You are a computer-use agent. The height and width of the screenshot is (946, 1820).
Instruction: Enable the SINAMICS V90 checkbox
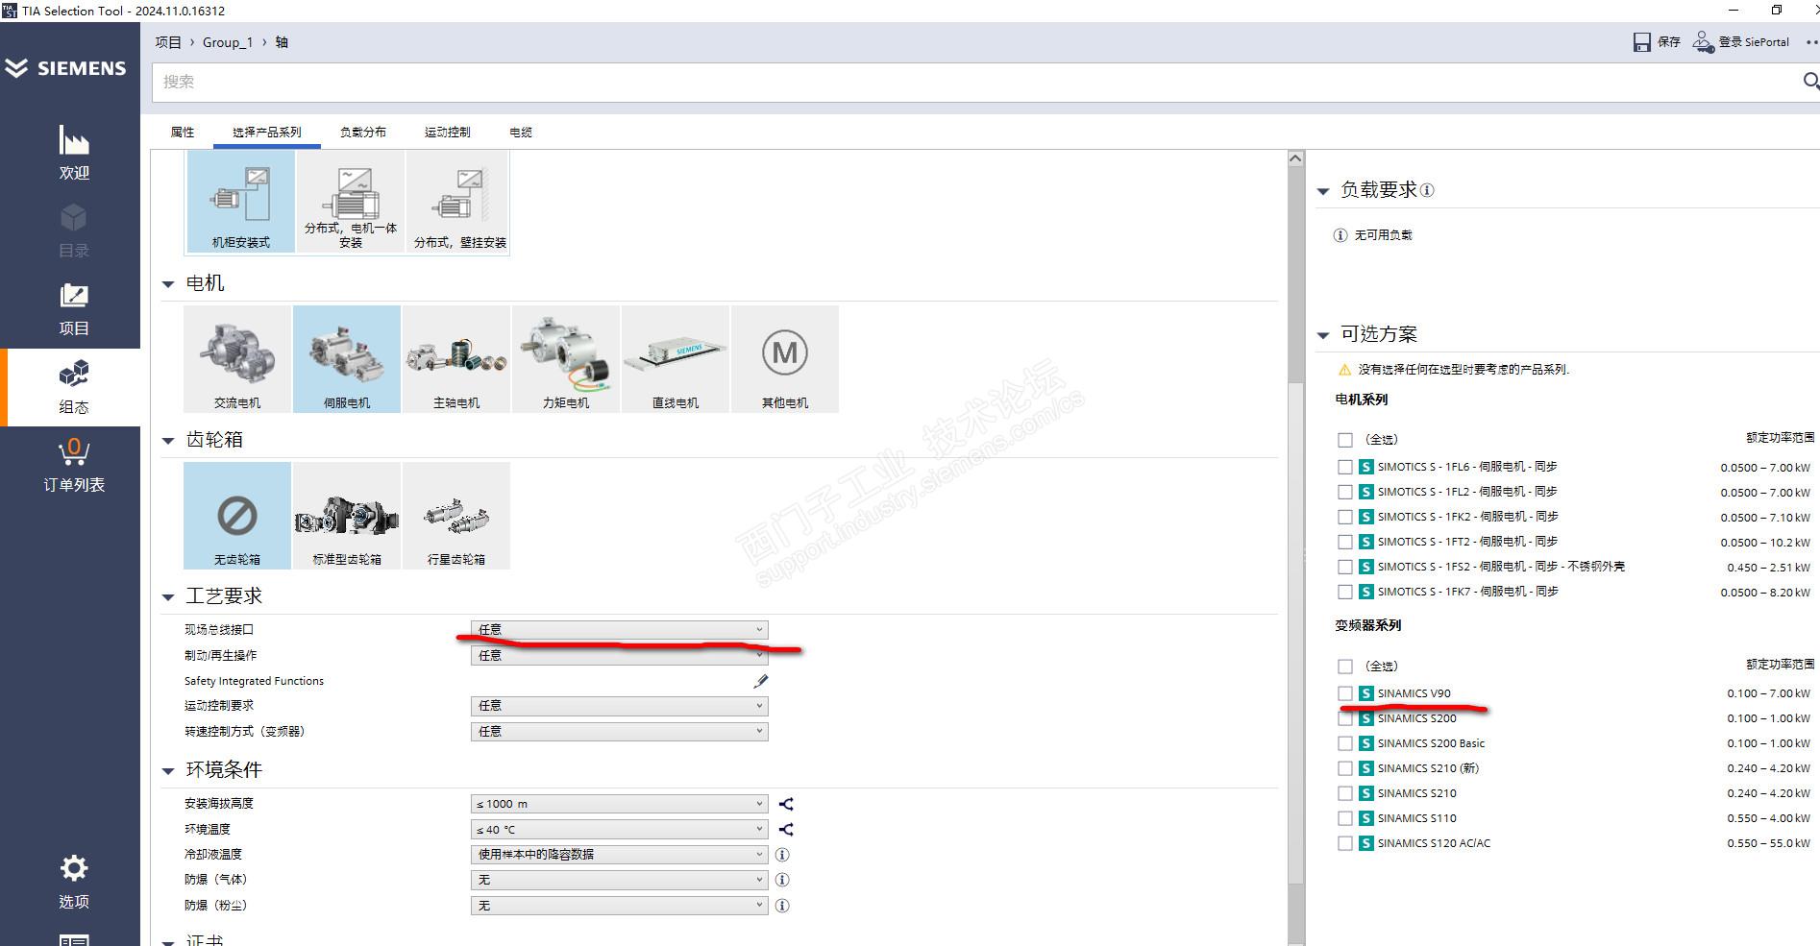1345,693
